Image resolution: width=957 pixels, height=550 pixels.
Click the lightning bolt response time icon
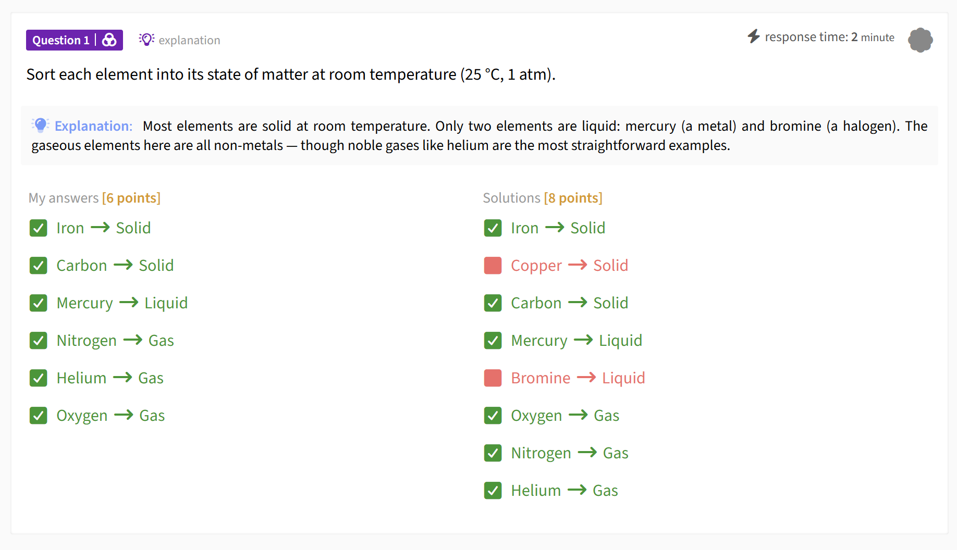753,36
